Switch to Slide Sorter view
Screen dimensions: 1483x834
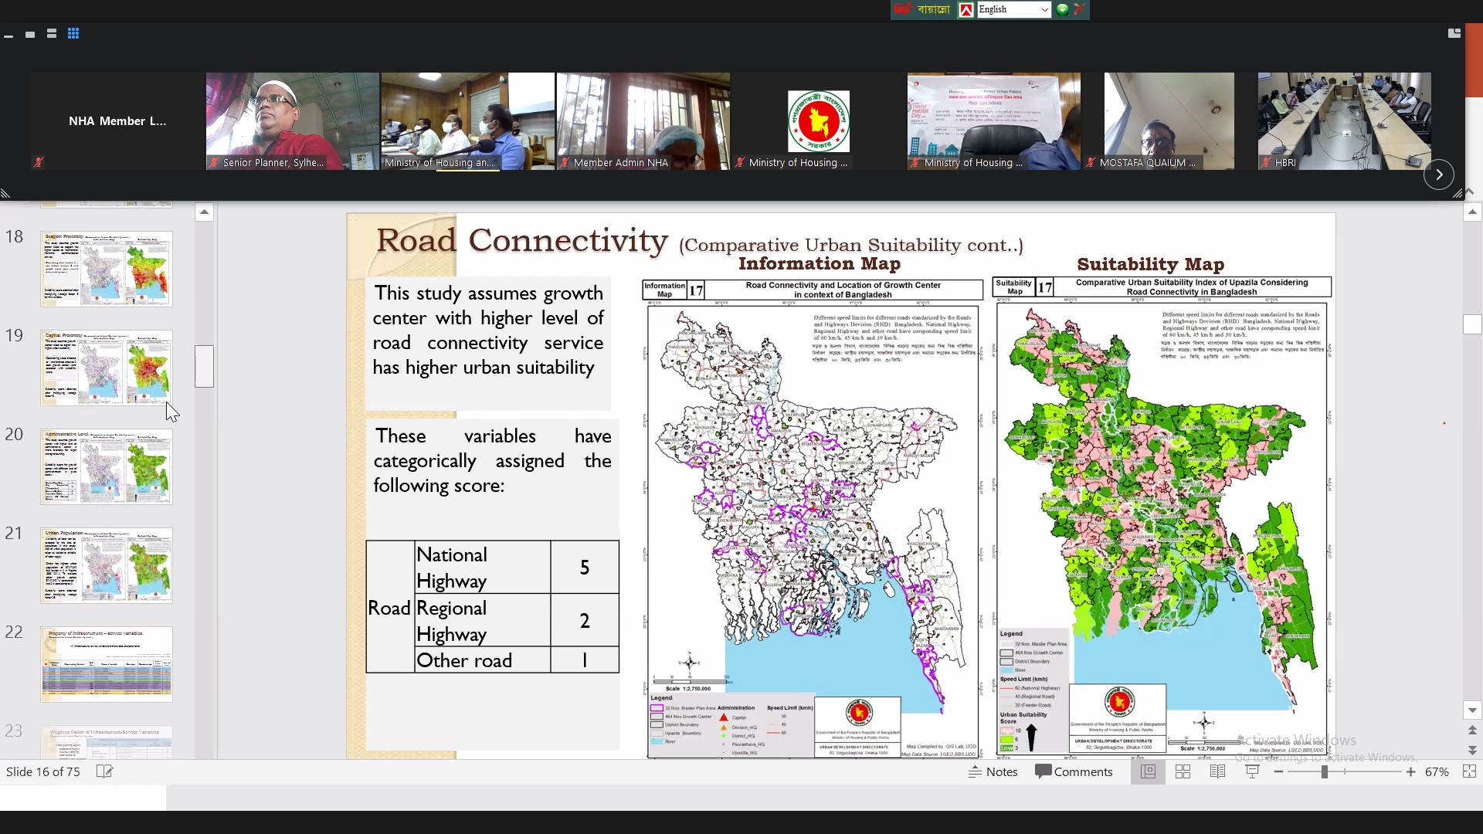[1183, 772]
